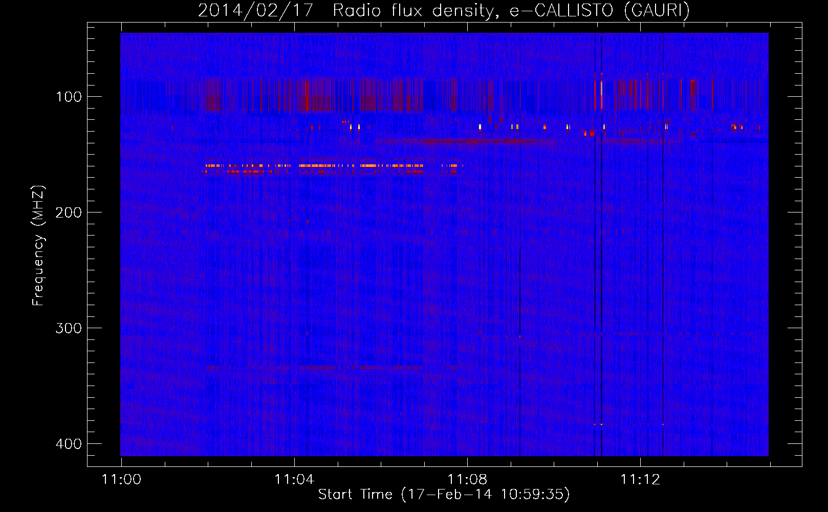Click the 11:12 time tick label
This screenshot has height=512, width=828.
[640, 480]
